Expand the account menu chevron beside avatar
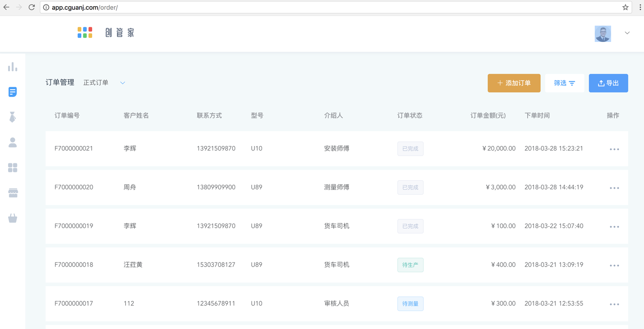Viewport: 644px width, 329px height. pos(627,33)
